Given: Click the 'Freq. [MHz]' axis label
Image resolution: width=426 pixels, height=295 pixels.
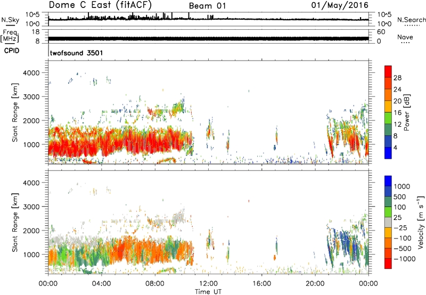Looking at the screenshot, I should click(10, 36).
